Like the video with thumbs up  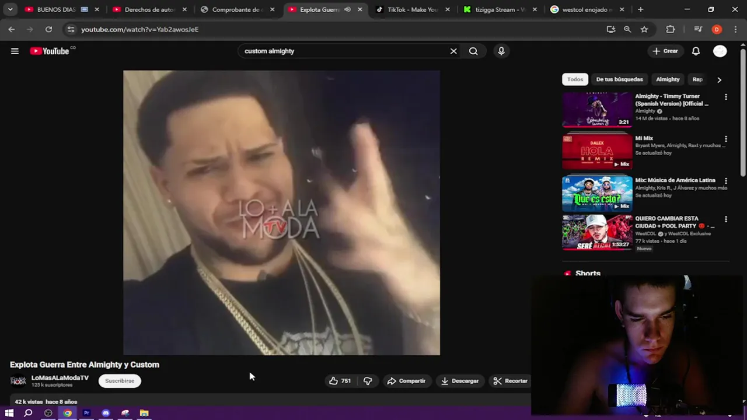340,381
